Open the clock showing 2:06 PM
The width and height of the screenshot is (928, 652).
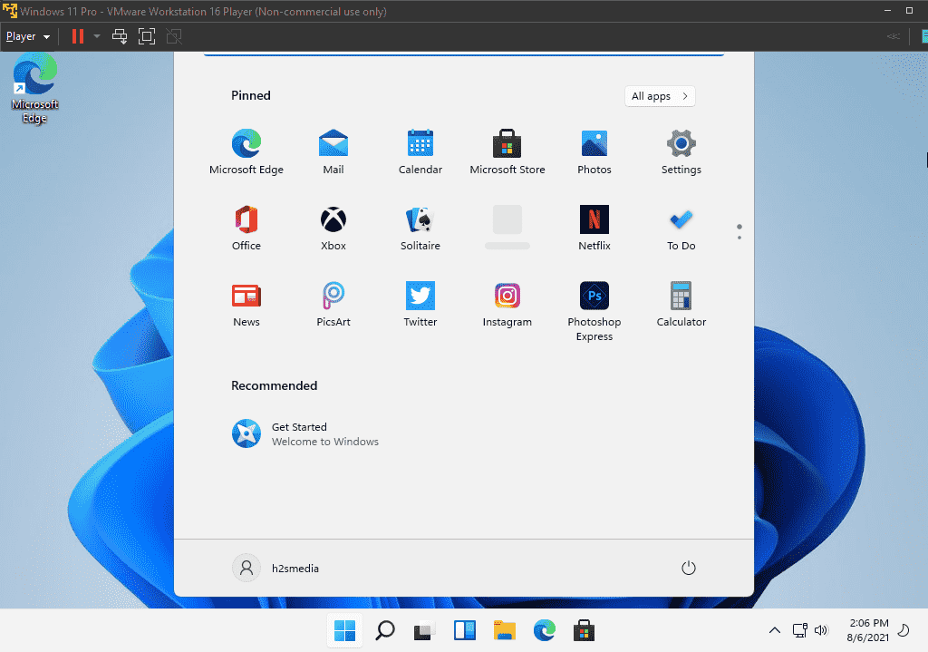coord(868,630)
